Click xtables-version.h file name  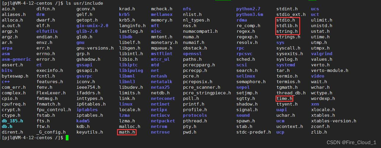point(334,121)
